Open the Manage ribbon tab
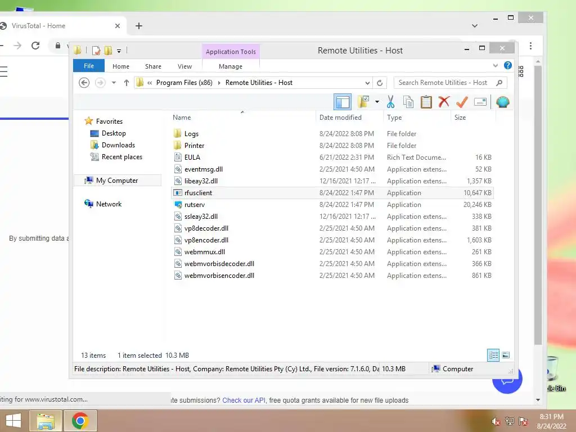This screenshot has width=576, height=432. point(230,66)
